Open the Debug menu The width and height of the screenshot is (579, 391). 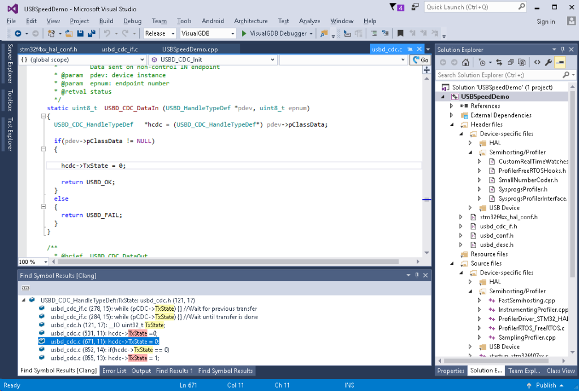(132, 21)
